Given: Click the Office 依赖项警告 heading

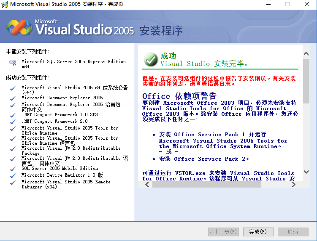Looking at the screenshot, I should click(179, 96).
